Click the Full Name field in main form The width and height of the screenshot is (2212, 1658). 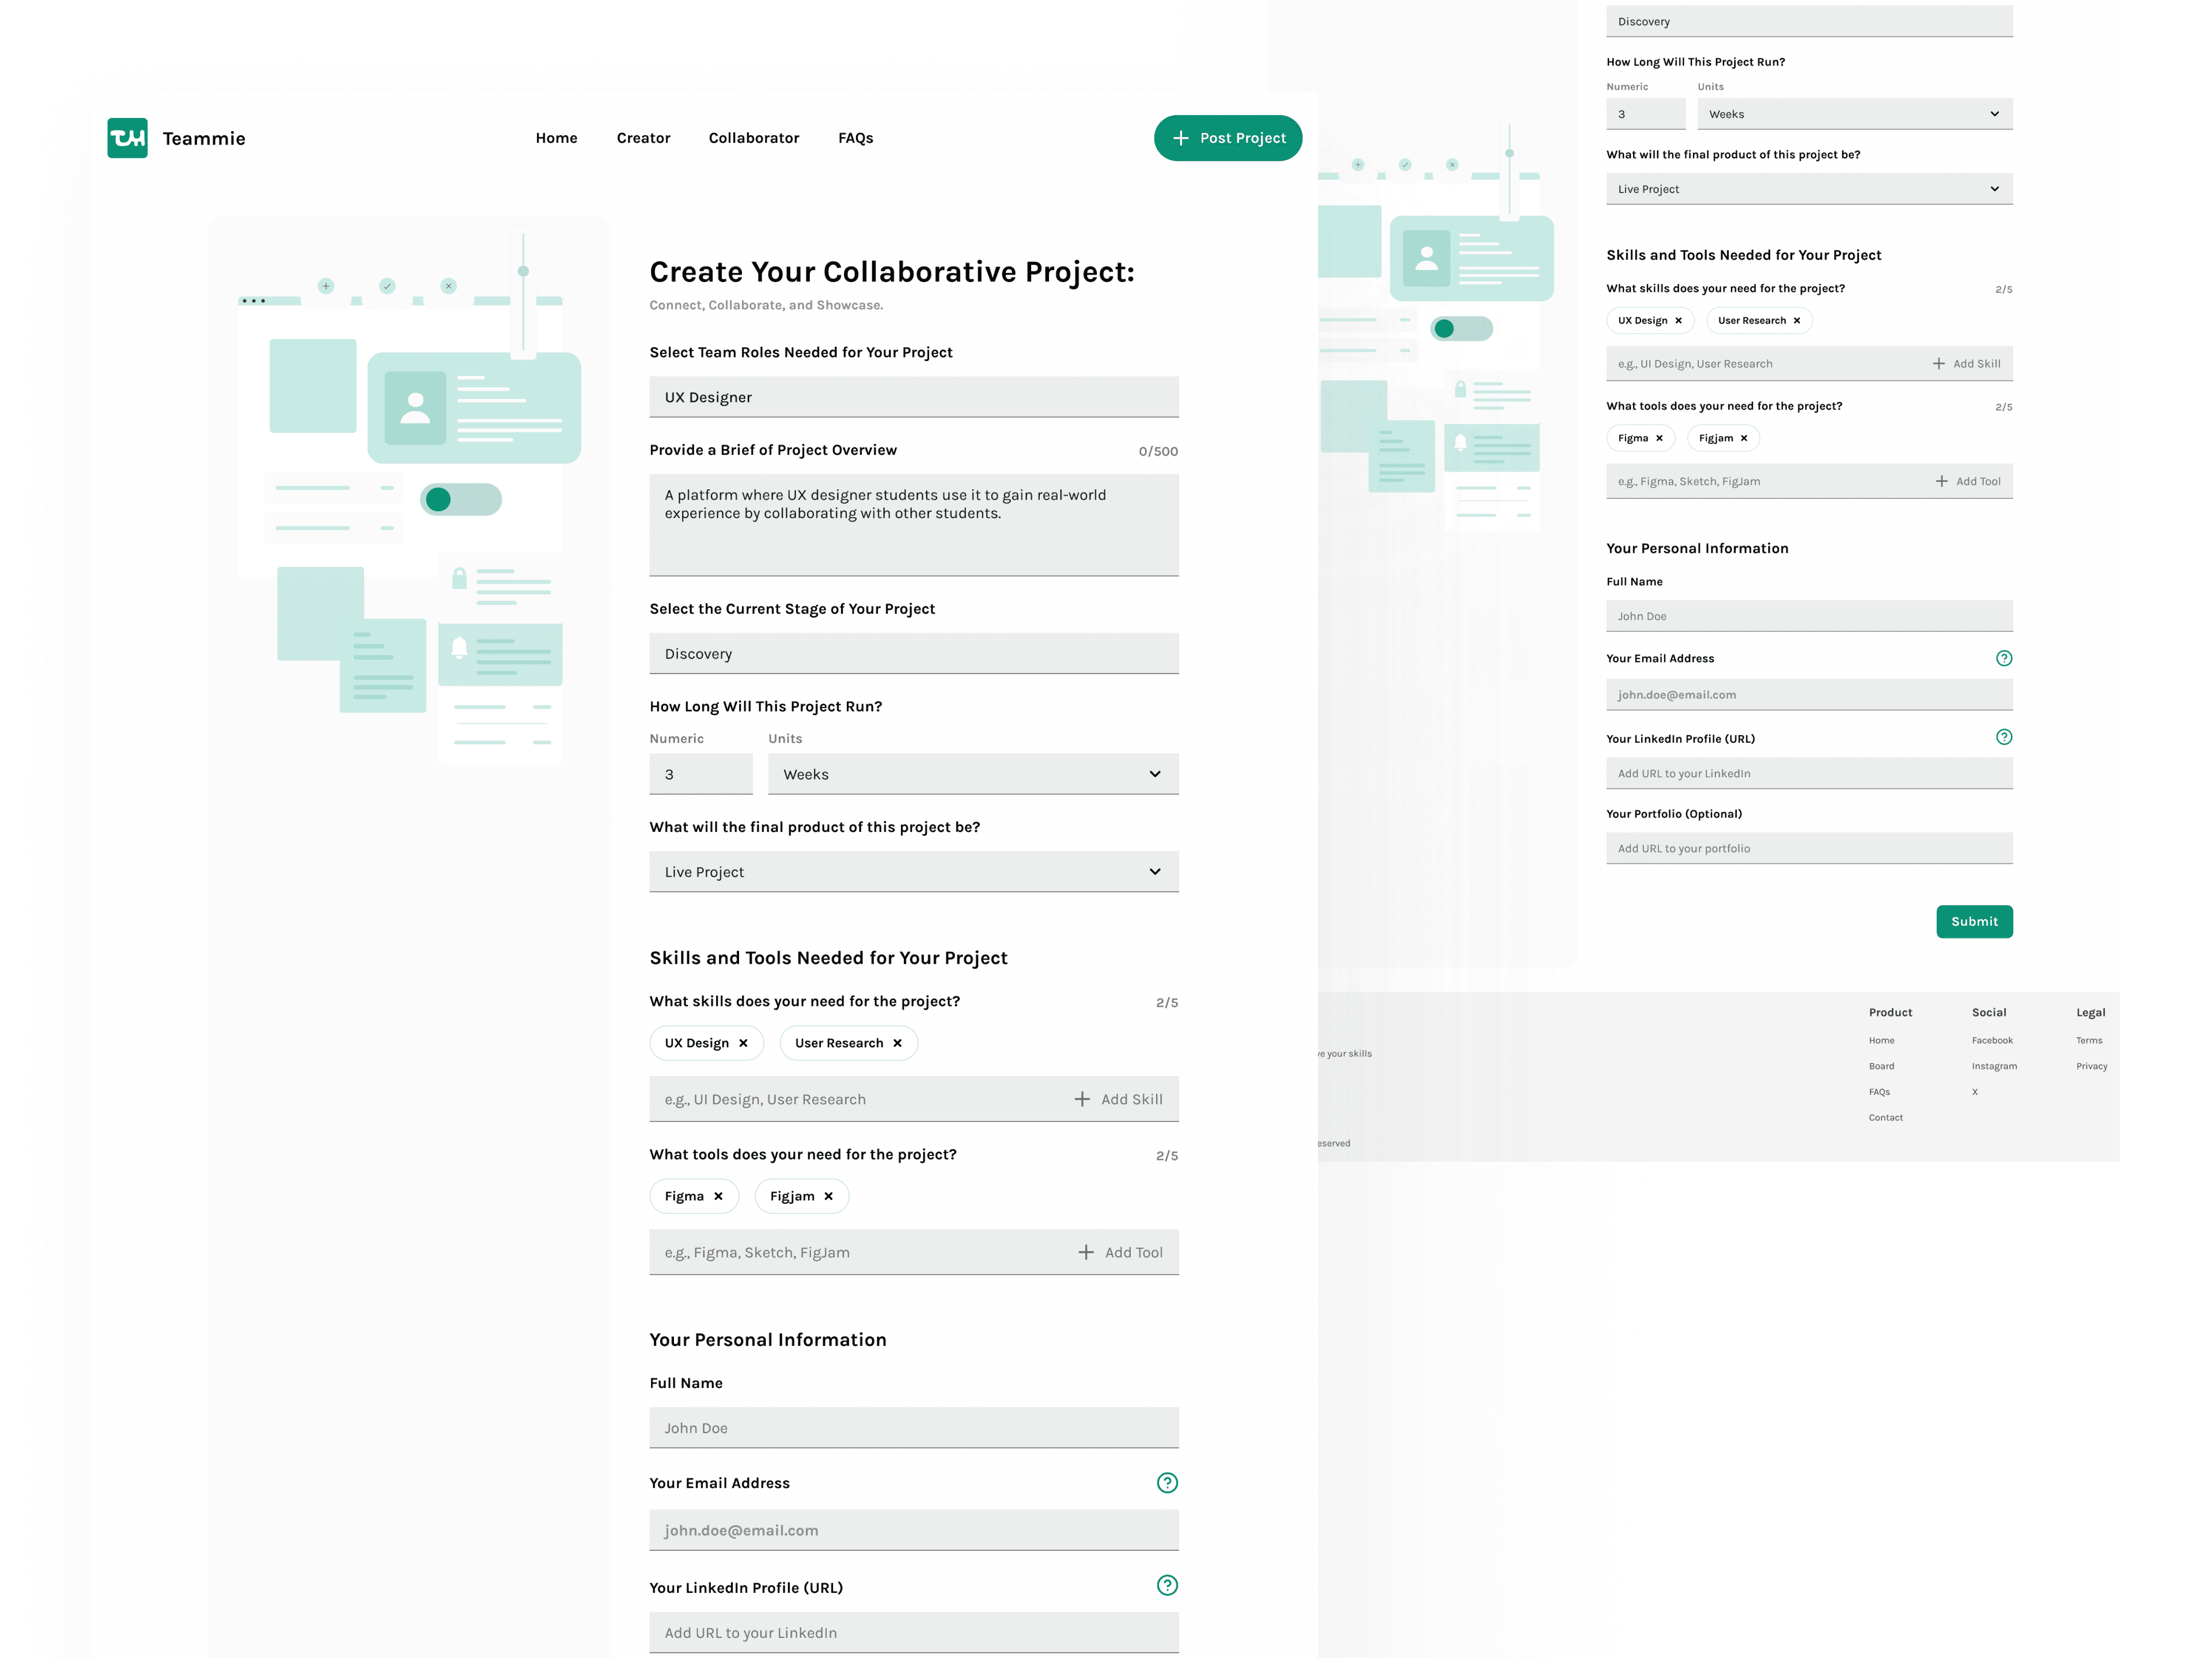[913, 1428]
